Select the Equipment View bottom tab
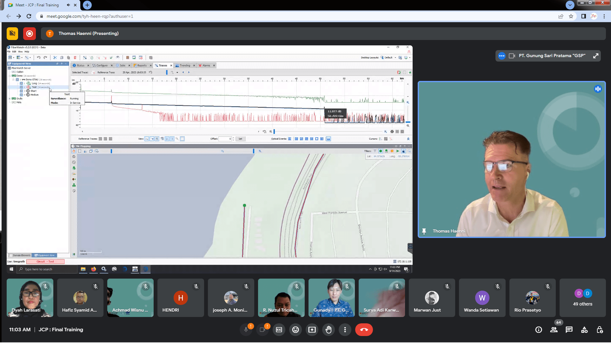Viewport: 611px width, 343px height. (44, 255)
